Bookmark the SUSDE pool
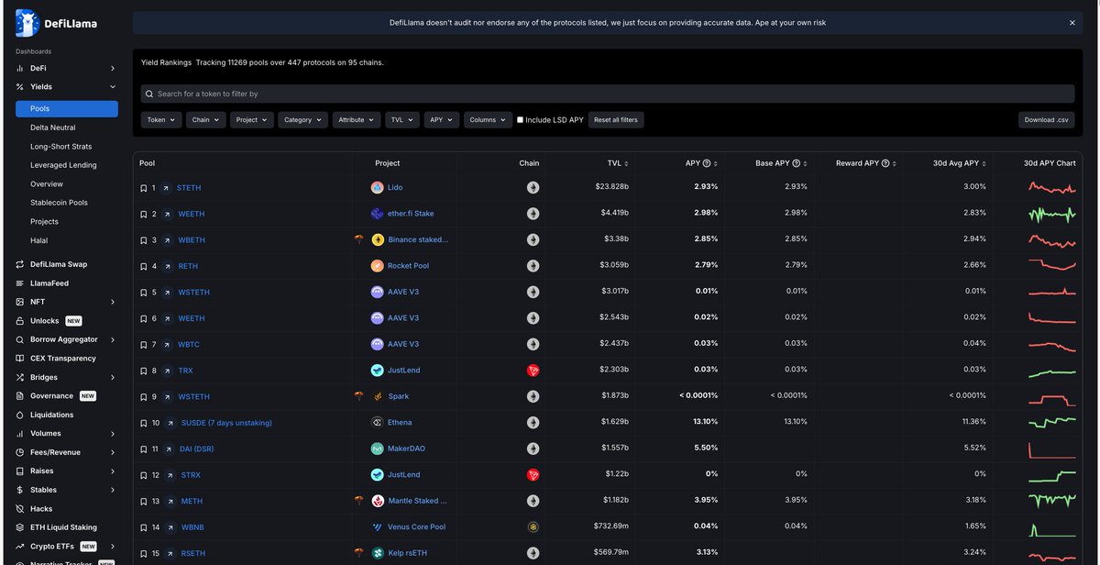The height and width of the screenshot is (565, 1100). (x=143, y=423)
